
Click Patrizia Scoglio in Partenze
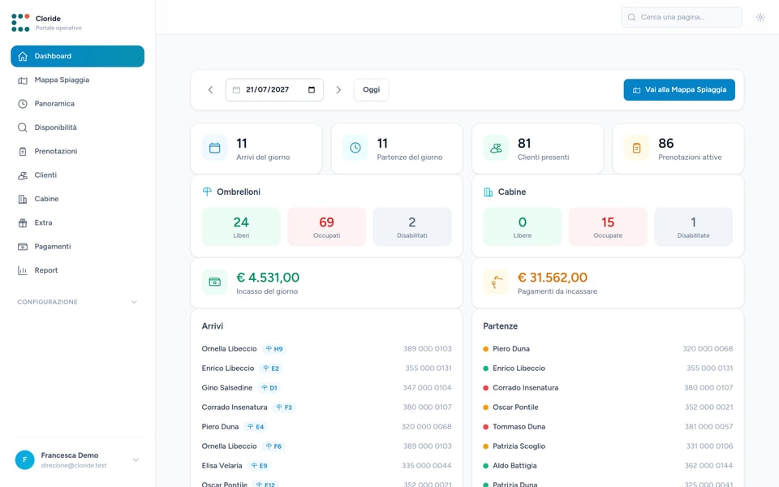[x=519, y=446]
